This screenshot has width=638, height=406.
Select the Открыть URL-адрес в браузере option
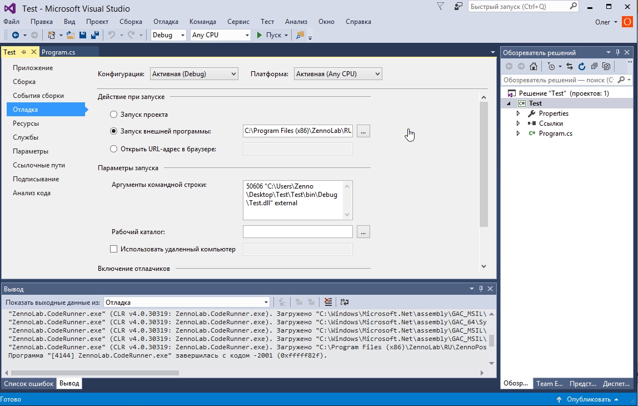coord(114,149)
